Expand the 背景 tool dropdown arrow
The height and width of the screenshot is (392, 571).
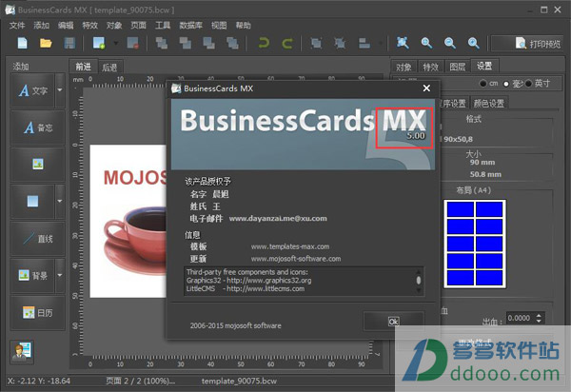(x=60, y=276)
